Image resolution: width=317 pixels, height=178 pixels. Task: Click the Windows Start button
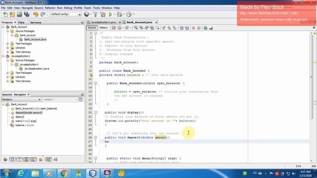[6, 174]
